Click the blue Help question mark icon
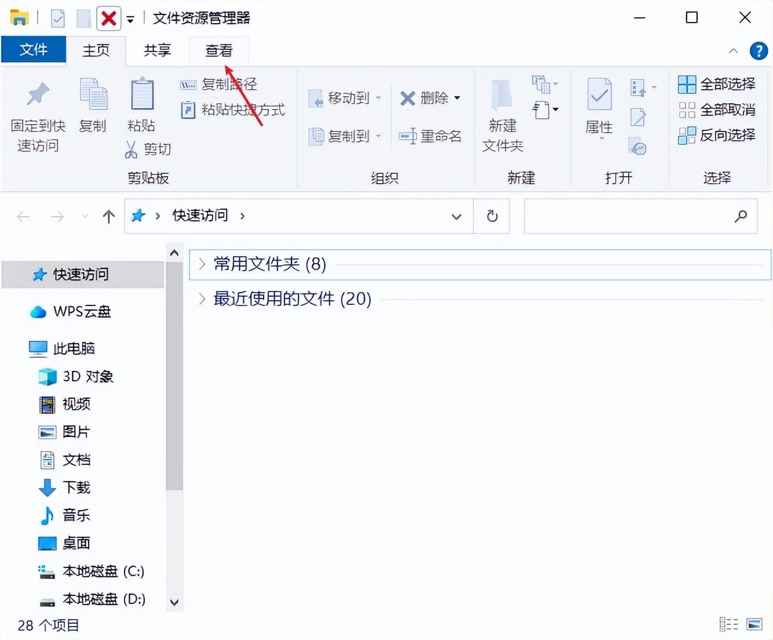The width and height of the screenshot is (773, 640). [x=759, y=51]
